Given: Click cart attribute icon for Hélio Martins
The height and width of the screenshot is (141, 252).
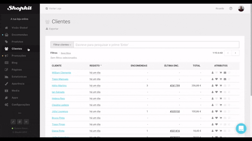Looking at the screenshot, I should [x=221, y=86].
